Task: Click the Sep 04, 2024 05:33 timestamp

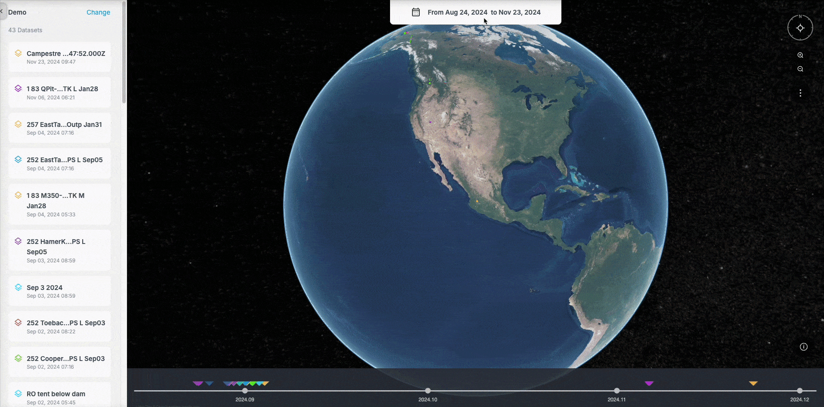Action: [x=51, y=215]
